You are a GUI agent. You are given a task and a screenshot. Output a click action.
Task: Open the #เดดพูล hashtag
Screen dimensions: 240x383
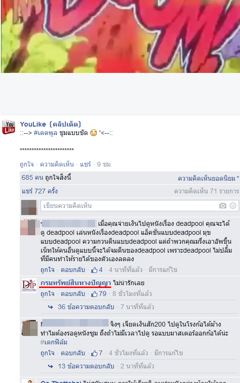[46, 133]
